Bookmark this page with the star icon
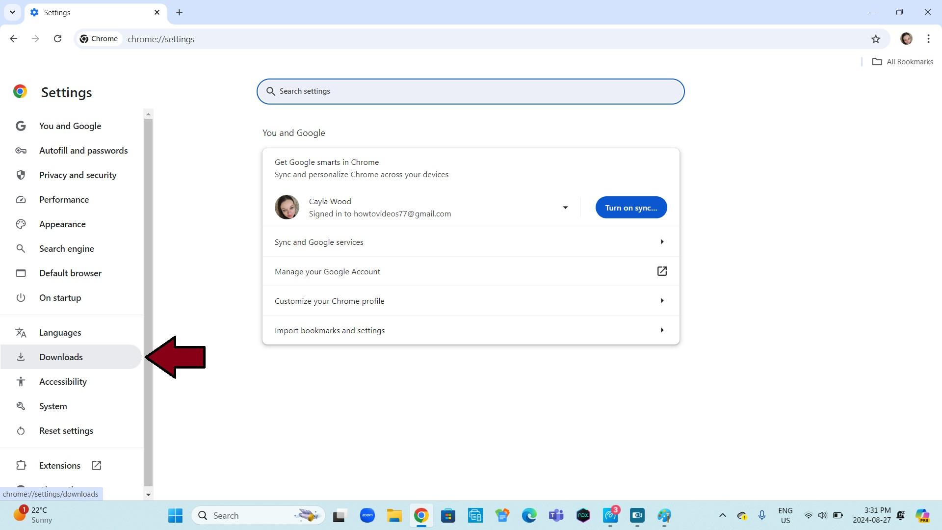The width and height of the screenshot is (942, 530). pos(876,39)
